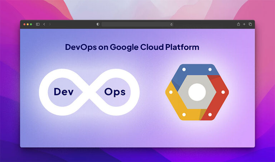
Task: Click the 'DevOps on Google Cloud Platform' heading
Action: point(132,47)
